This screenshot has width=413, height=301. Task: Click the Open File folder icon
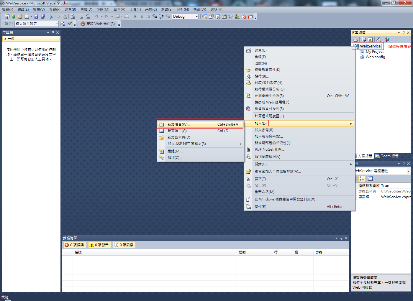pyautogui.click(x=20, y=17)
